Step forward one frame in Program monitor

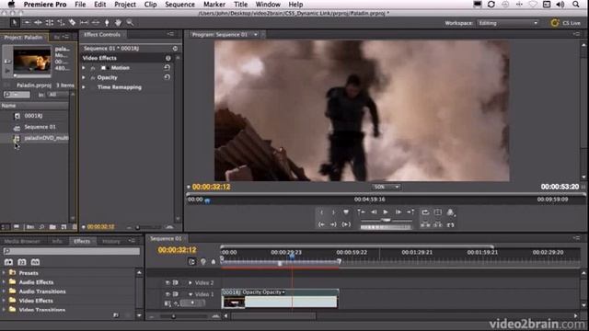[398, 212]
